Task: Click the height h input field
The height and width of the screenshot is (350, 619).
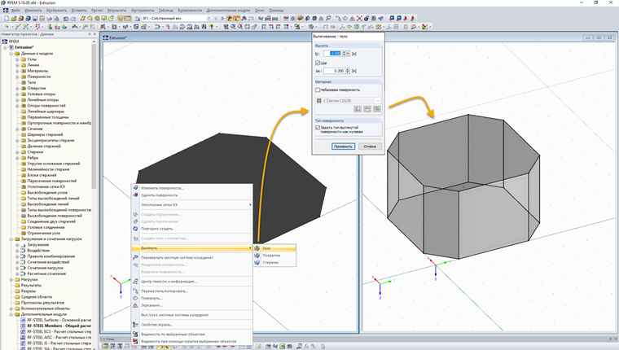Action: 332,53
